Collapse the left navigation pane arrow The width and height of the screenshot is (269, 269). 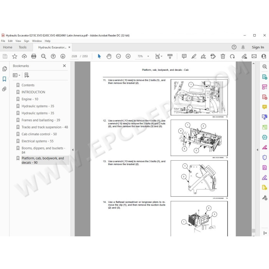(73, 150)
